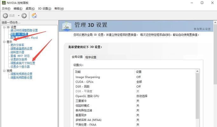
Task: Click the Off value for Image Sharpening
Action: point(139,77)
